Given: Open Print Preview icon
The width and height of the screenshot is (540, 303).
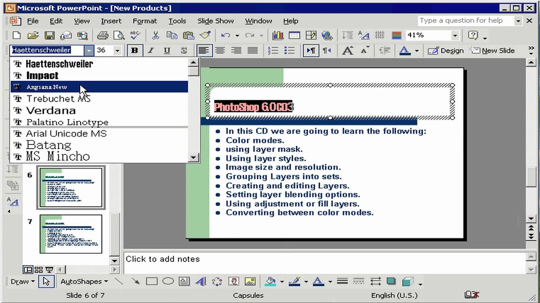Looking at the screenshot, I should point(119,35).
